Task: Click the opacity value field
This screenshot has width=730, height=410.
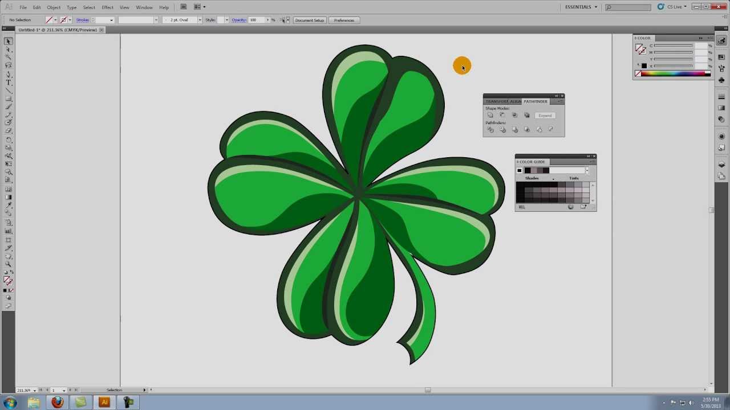Action: [256, 20]
